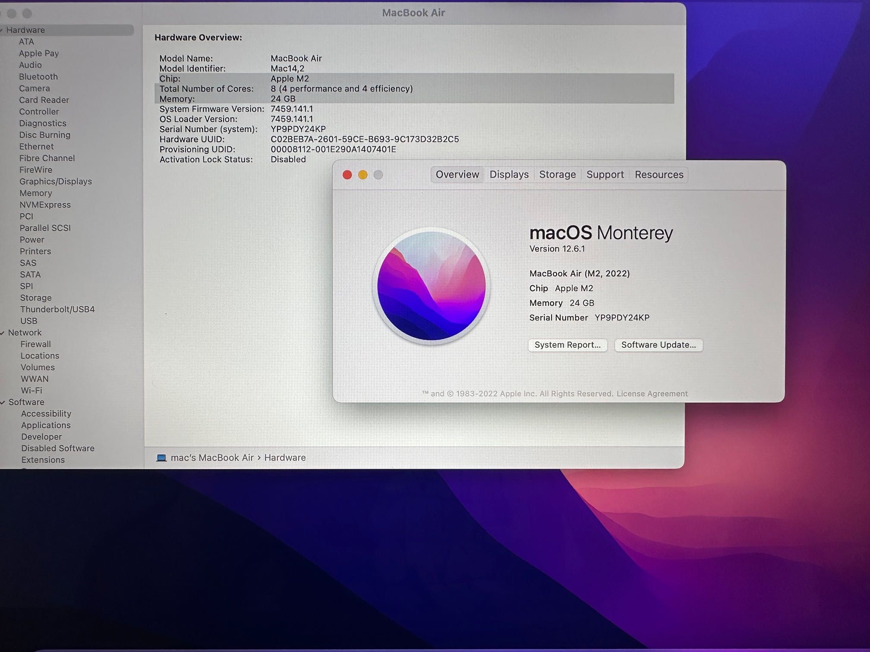Switch to the Displays tab
Viewport: 870px width, 652px height.
tap(509, 175)
